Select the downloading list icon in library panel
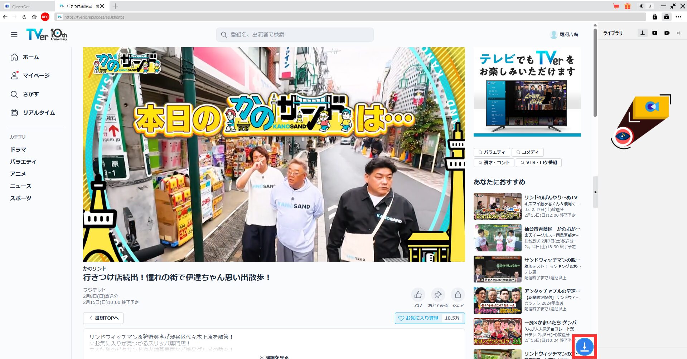 [643, 33]
